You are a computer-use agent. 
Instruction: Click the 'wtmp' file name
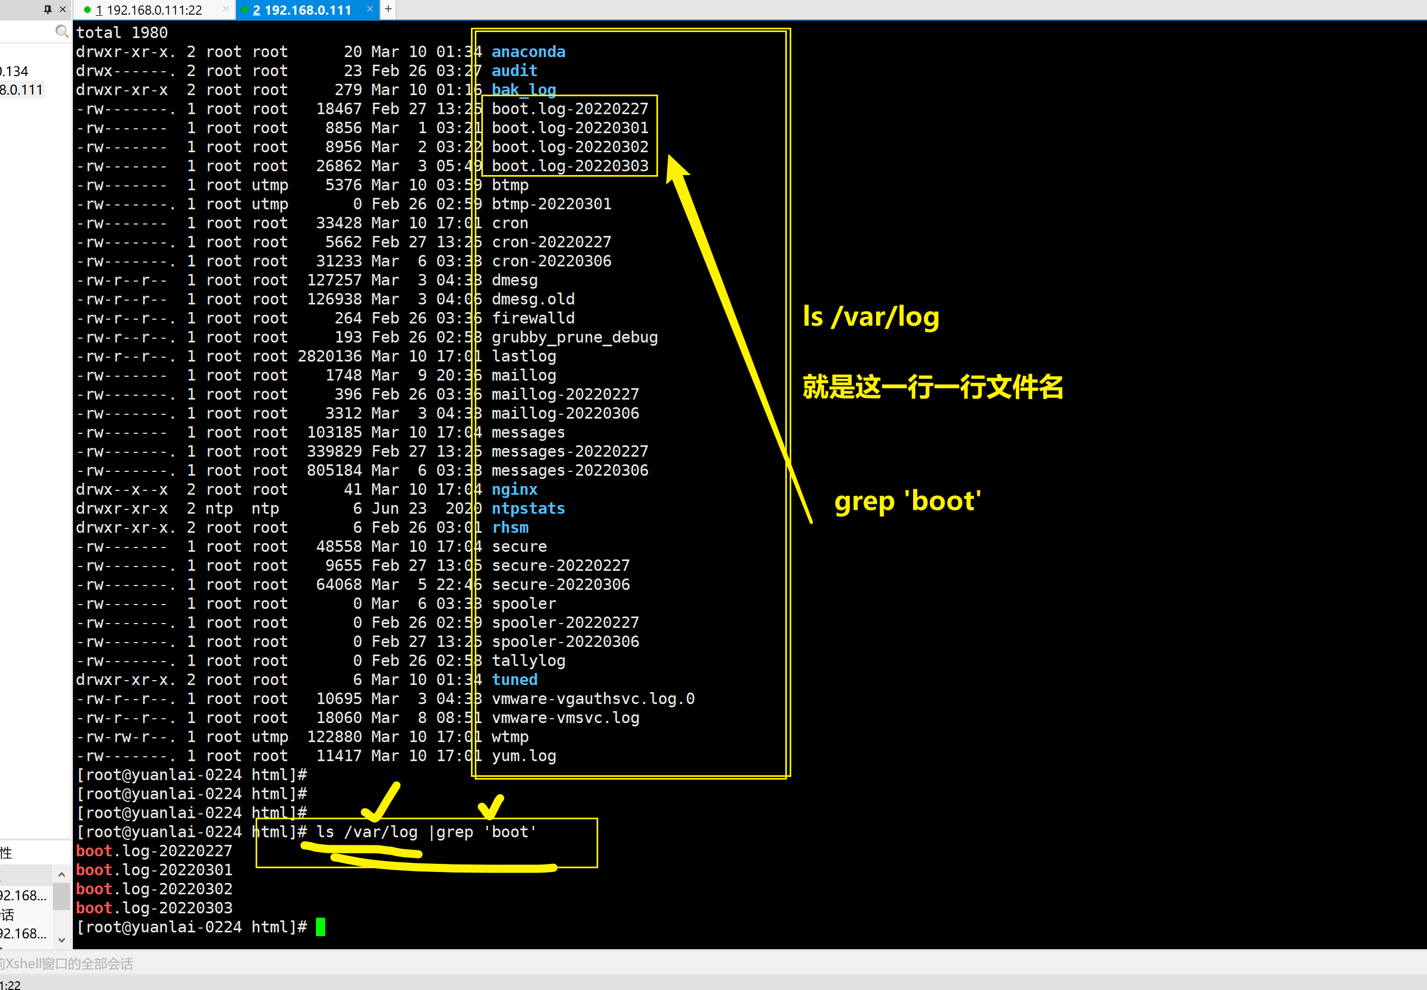[510, 737]
